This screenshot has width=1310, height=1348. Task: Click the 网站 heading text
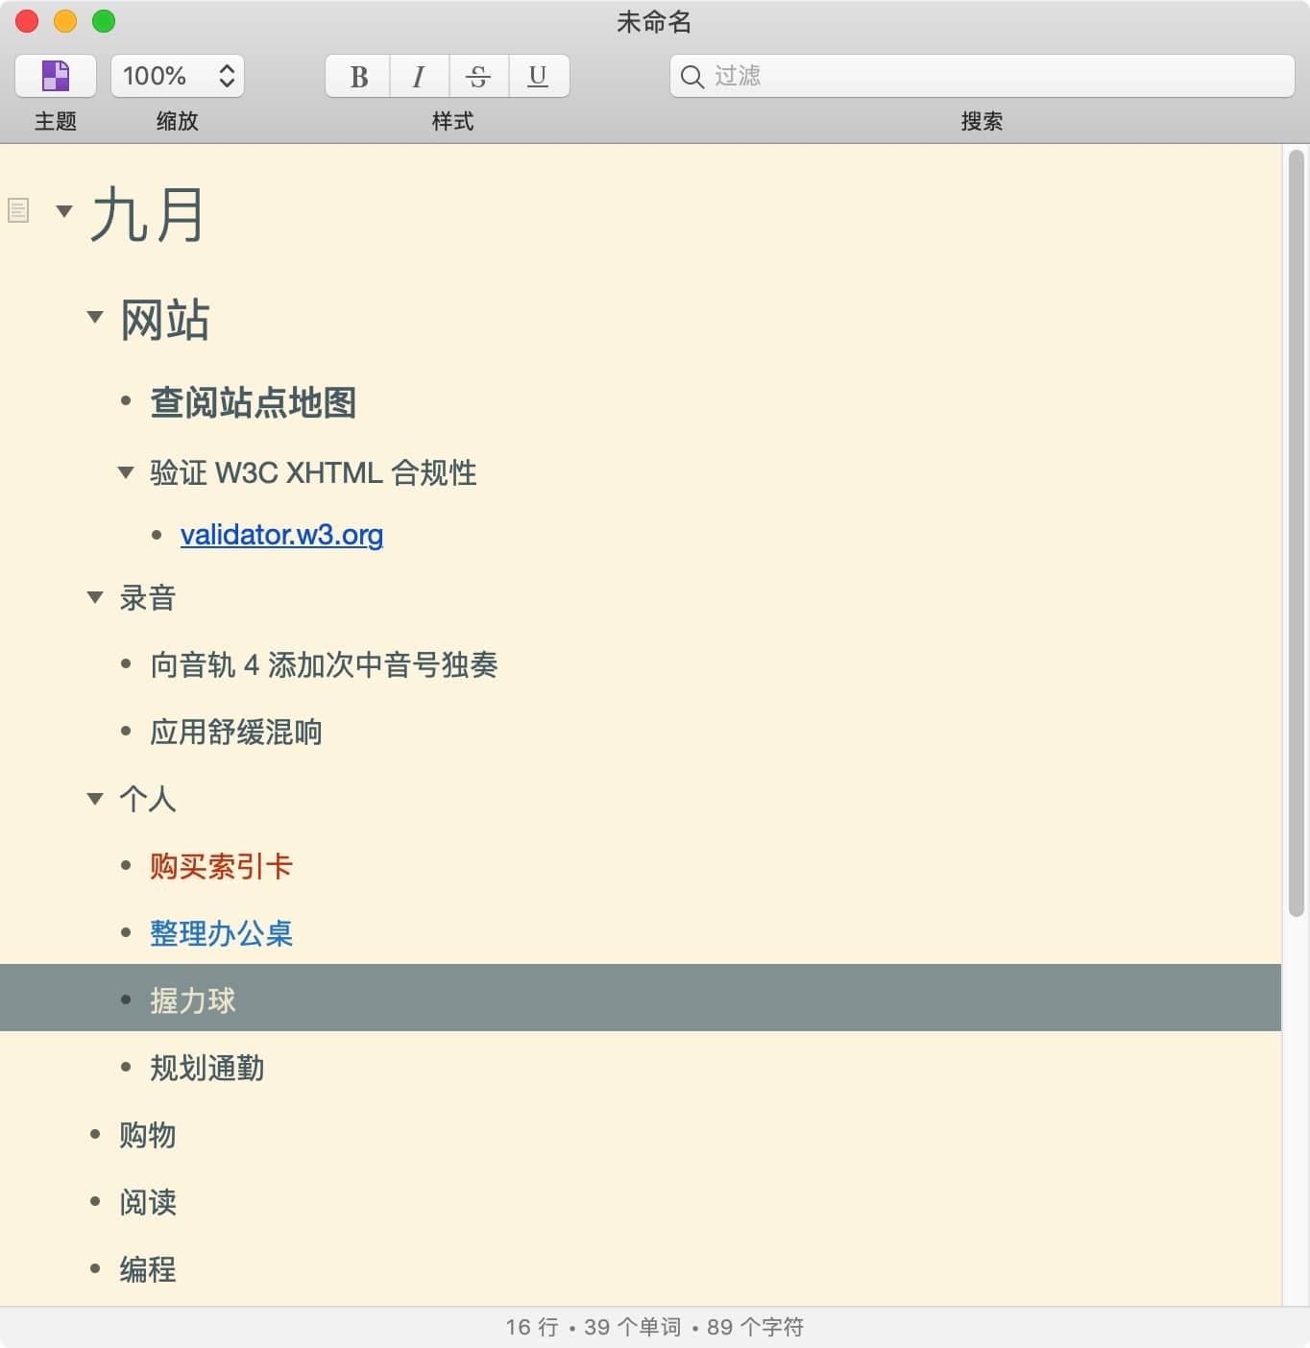[x=164, y=320]
